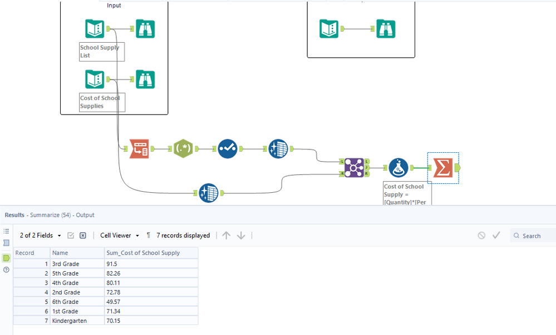Select the 72.78 value cell

click(x=151, y=292)
